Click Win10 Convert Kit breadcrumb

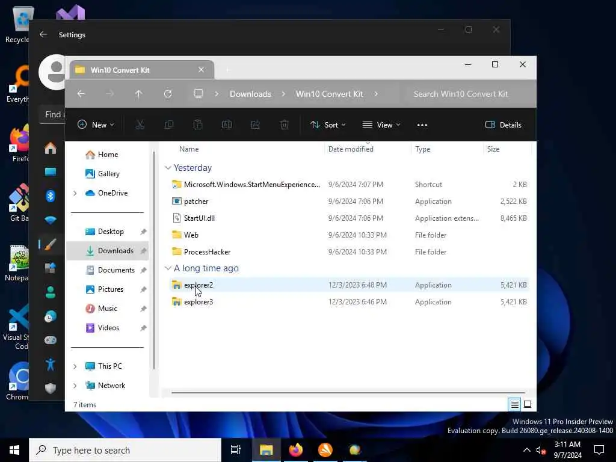pyautogui.click(x=329, y=94)
